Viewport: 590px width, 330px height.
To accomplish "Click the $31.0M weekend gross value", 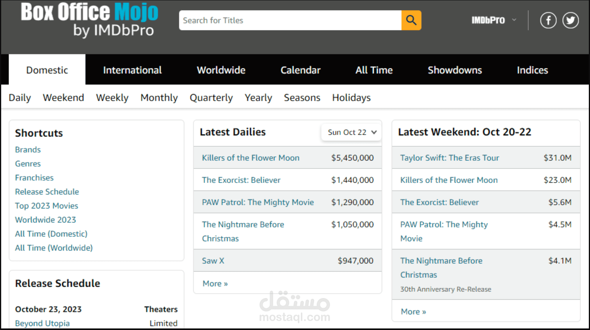I will (558, 158).
